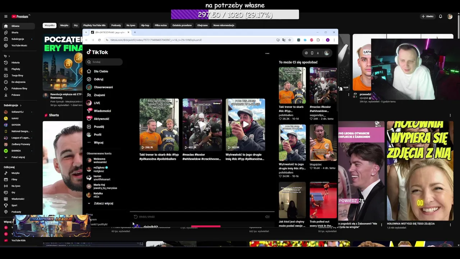Open Shorts in YouTube sidebar

[15, 32]
